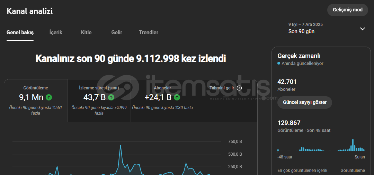Click green up arrow next to +24,1 B
The height and width of the screenshot is (175, 374).
point(177,97)
